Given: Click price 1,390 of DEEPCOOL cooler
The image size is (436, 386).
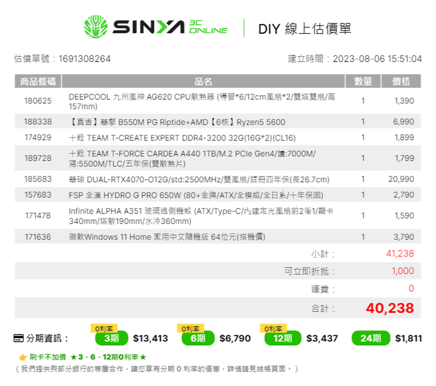Looking at the screenshot, I should tap(405, 100).
